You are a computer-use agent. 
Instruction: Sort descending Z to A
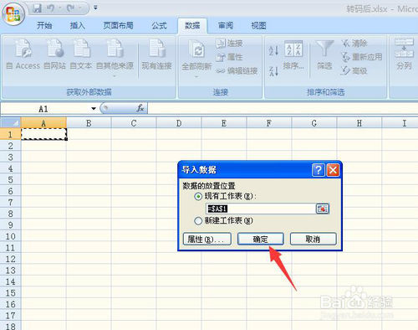point(273,71)
